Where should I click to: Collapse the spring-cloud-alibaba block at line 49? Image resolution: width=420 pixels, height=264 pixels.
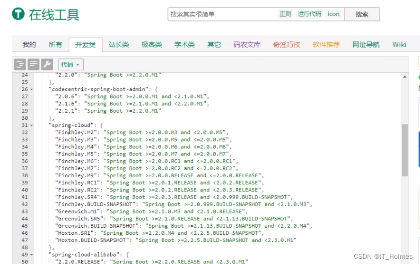32,255
